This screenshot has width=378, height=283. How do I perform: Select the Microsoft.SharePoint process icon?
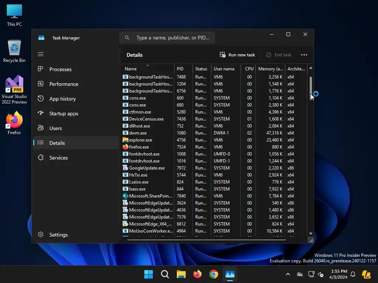coord(125,196)
